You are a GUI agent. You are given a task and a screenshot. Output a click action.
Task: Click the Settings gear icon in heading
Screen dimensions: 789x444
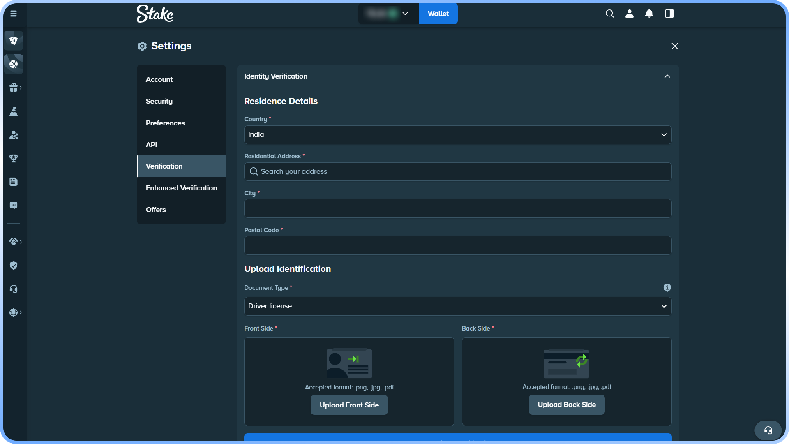(x=142, y=46)
